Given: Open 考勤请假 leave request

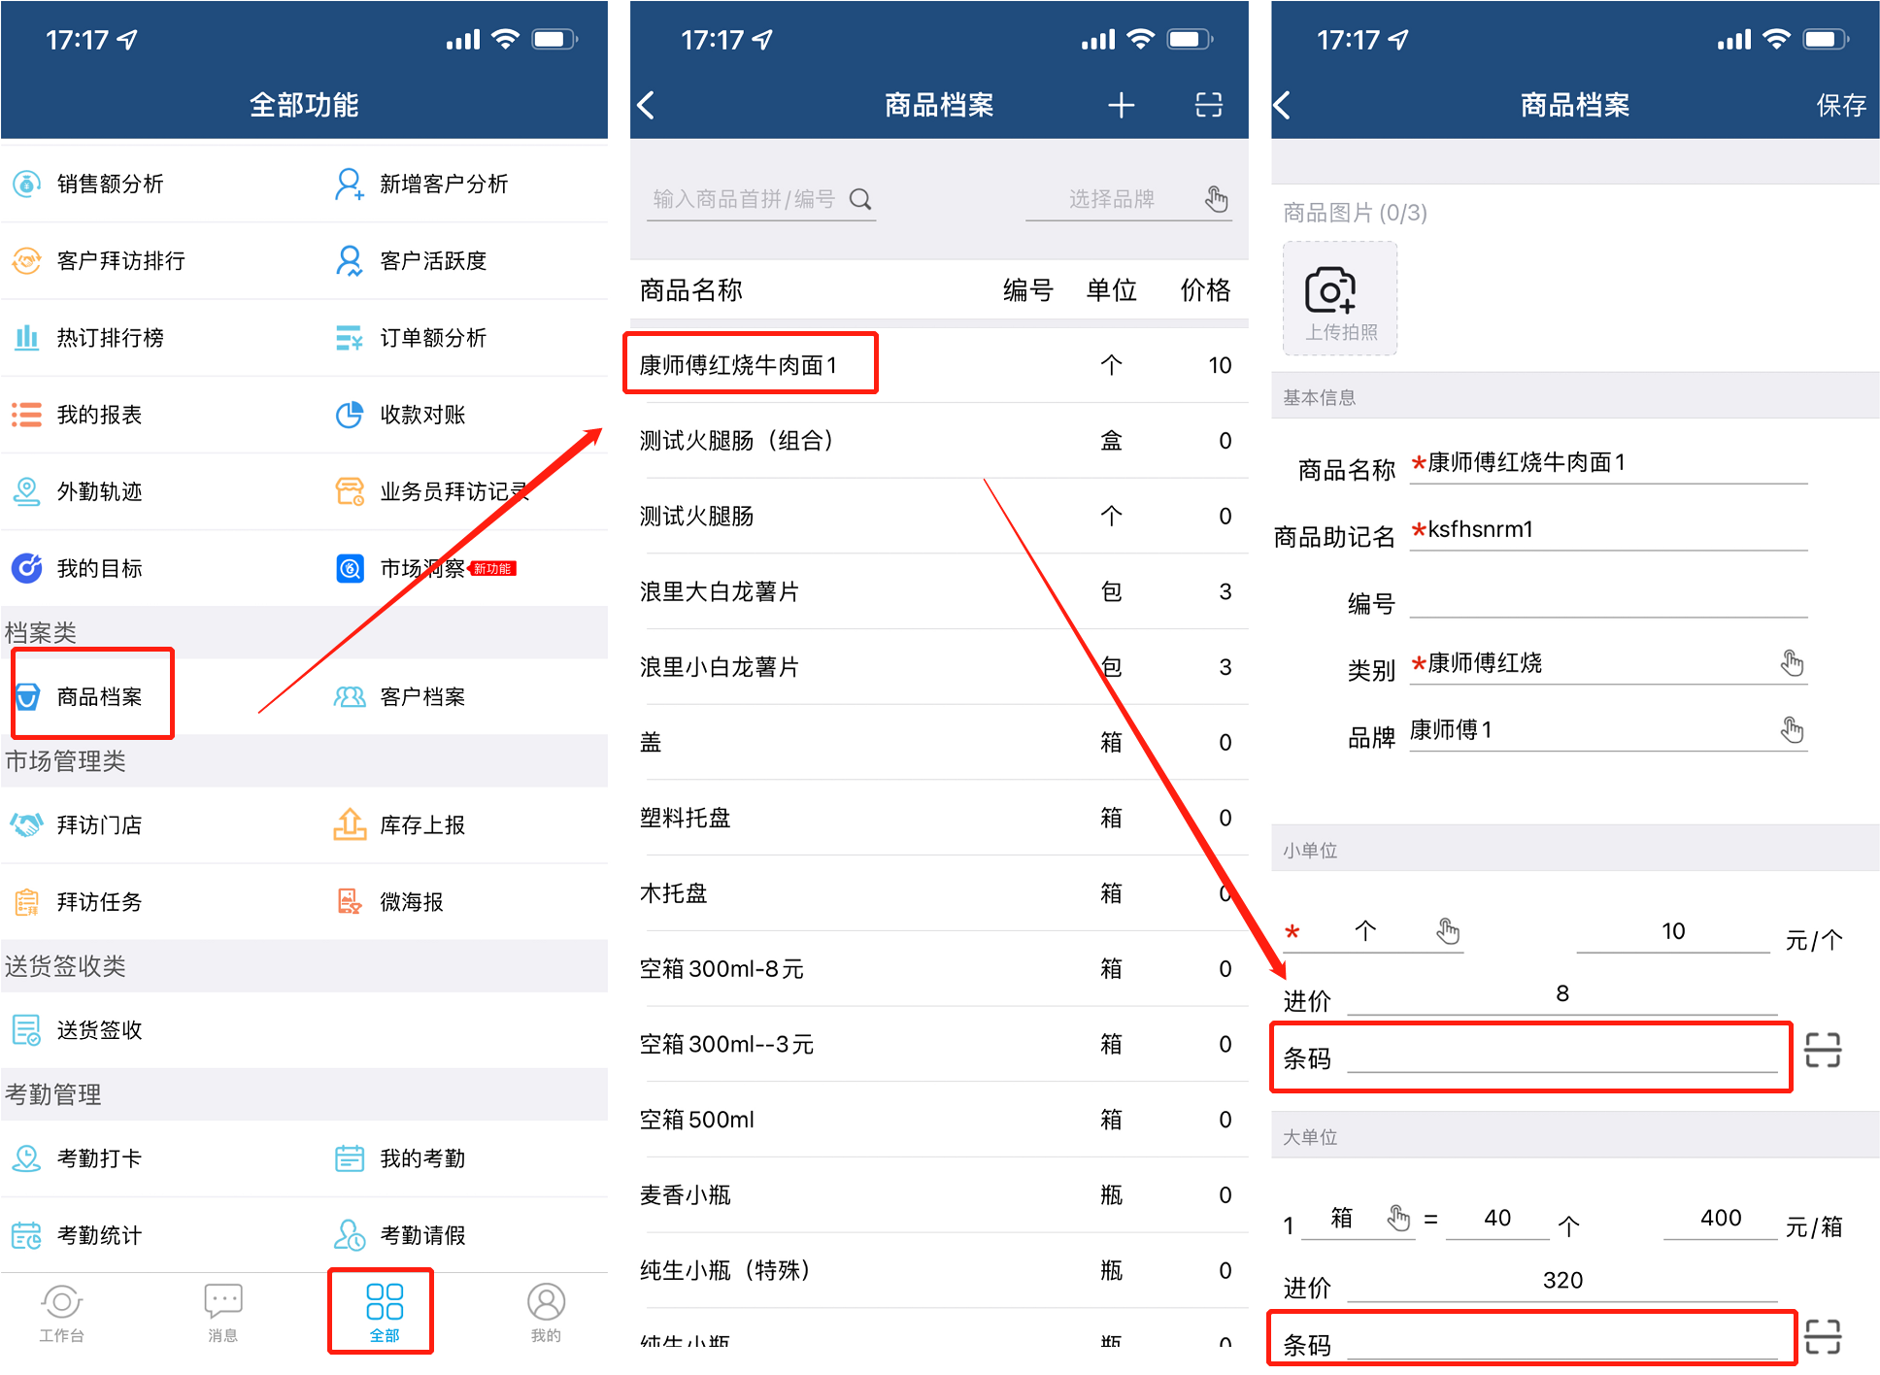Looking at the screenshot, I should (400, 1235).
